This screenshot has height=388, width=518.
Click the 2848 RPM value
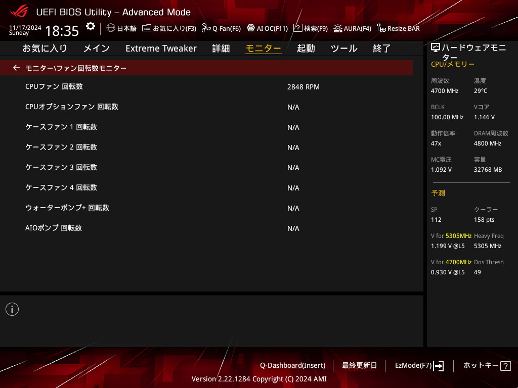click(x=304, y=87)
